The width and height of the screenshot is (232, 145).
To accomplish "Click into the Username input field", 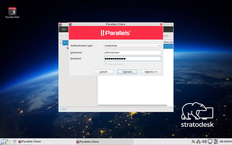I will tap(133, 53).
